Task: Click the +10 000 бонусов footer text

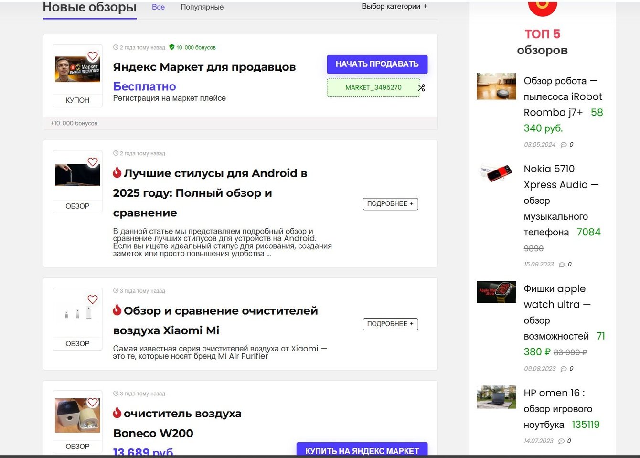Action: pos(74,123)
